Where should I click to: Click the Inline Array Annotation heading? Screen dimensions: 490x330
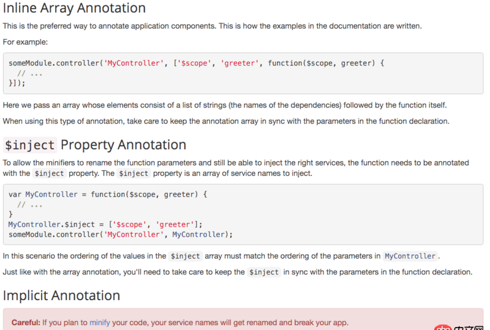pos(74,9)
